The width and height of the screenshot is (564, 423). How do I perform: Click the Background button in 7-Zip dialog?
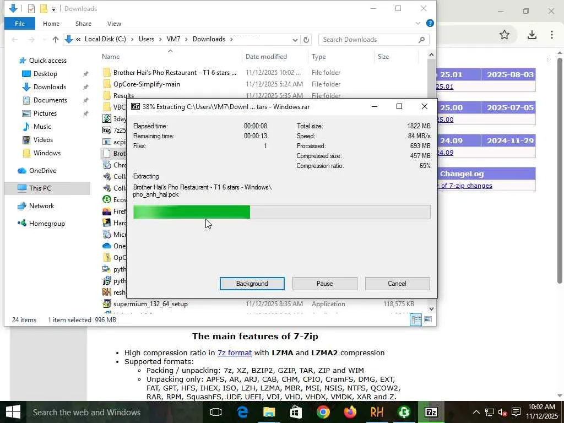[x=252, y=284]
